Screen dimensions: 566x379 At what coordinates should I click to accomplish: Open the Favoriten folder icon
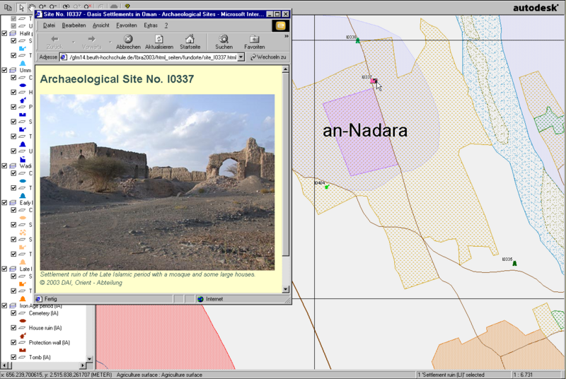click(x=255, y=40)
